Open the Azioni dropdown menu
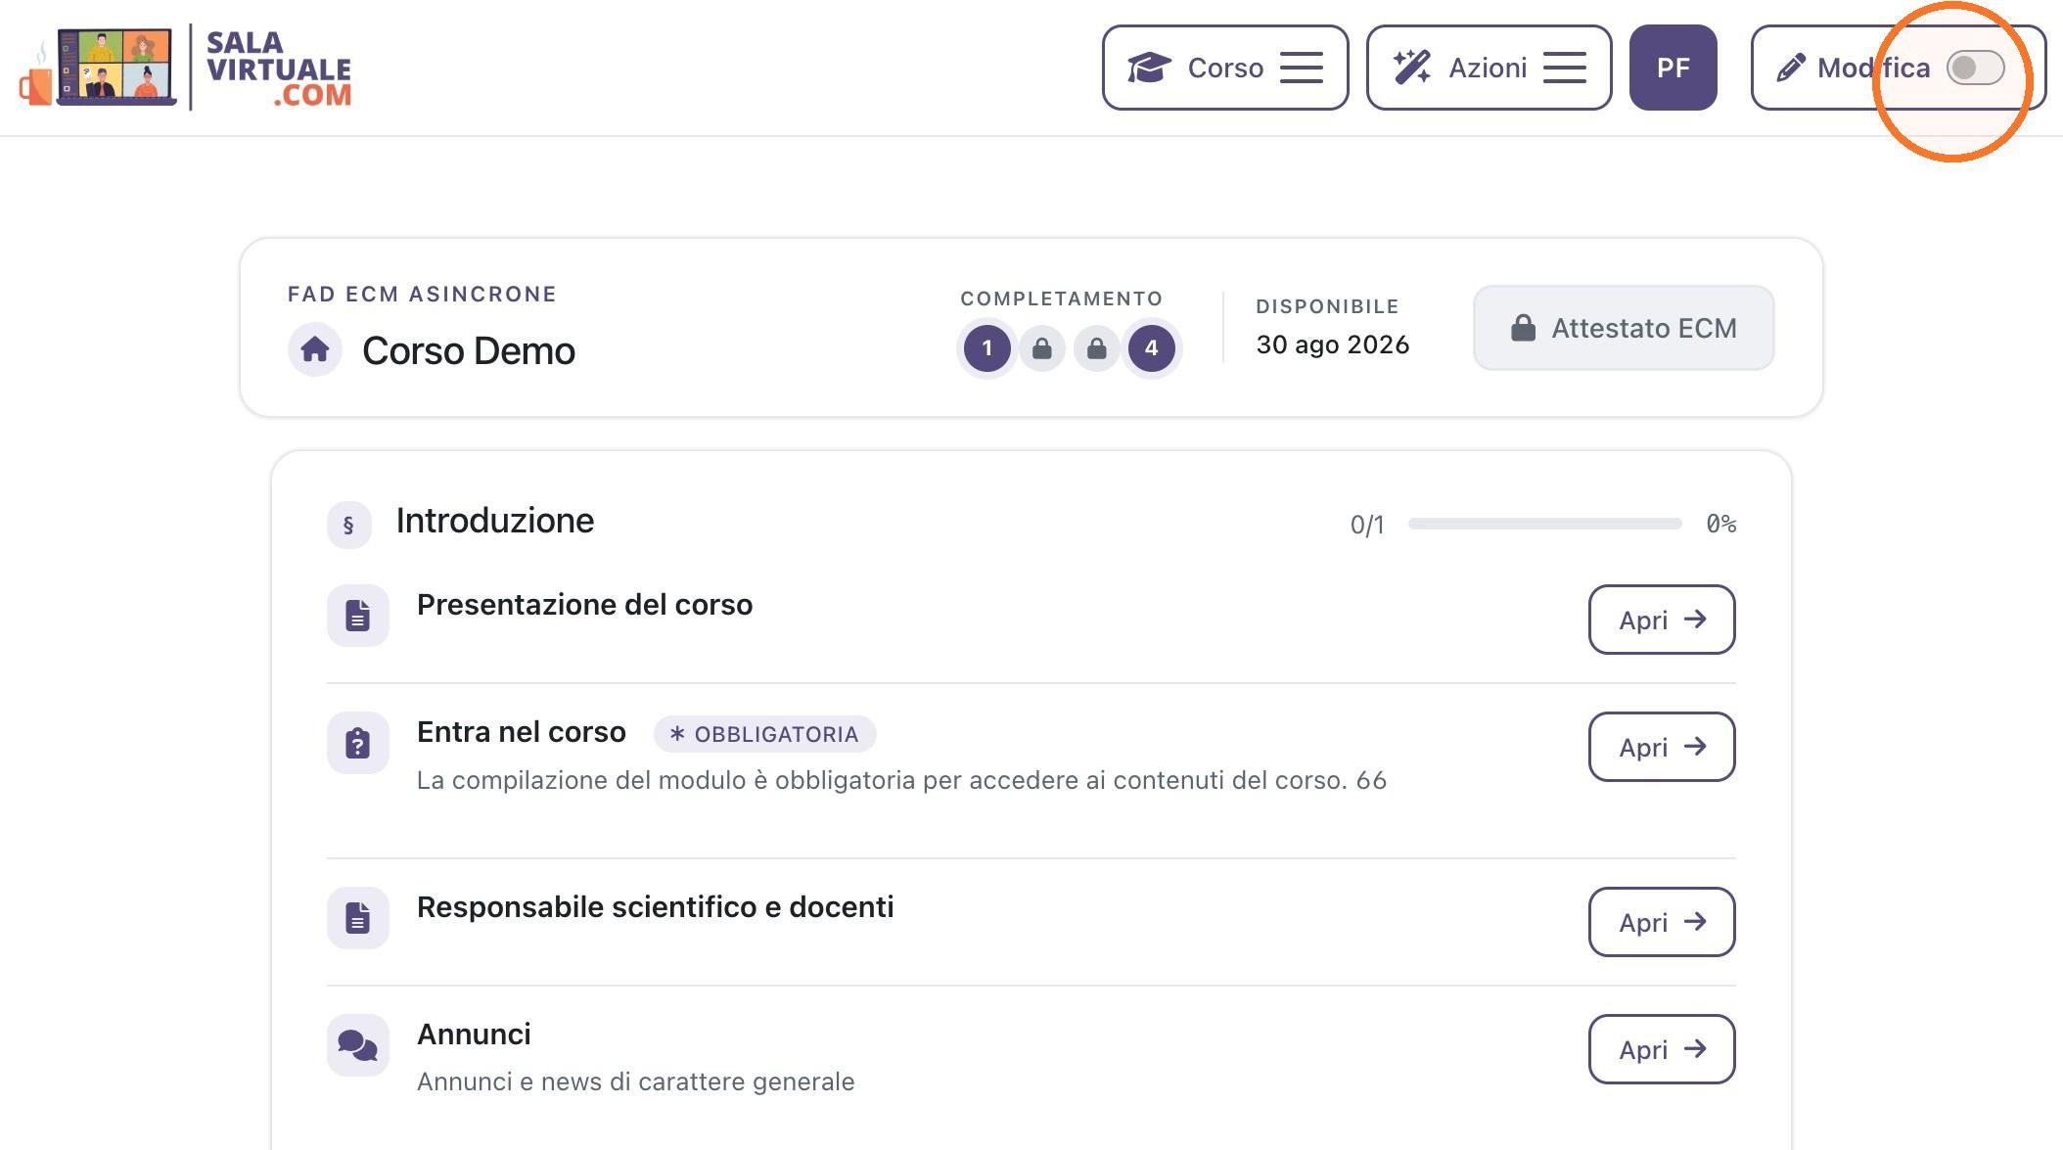This screenshot has width=2063, height=1150. point(1489,68)
